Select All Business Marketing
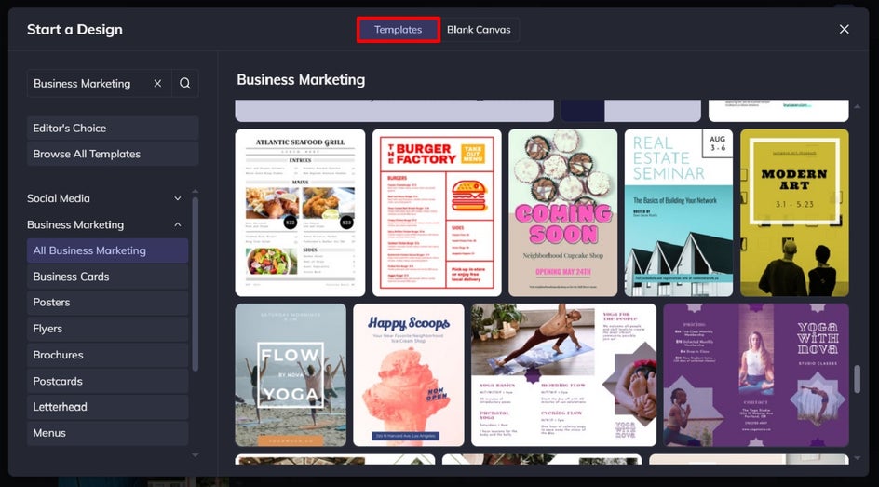Image resolution: width=879 pixels, height=487 pixels. (x=108, y=250)
